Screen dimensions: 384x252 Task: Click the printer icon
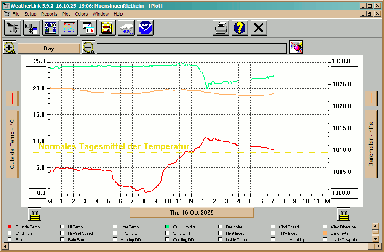[x=221, y=28]
